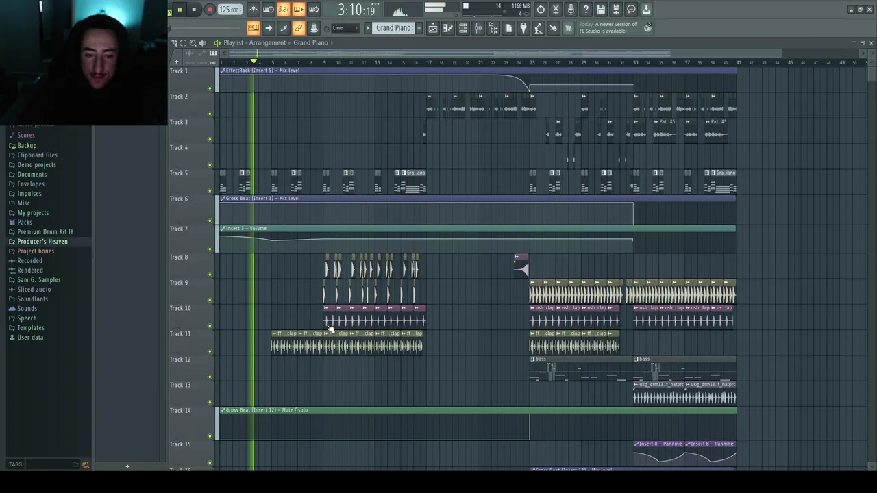Add a track with playlist plus button
This screenshot has height=493, width=877.
click(176, 62)
